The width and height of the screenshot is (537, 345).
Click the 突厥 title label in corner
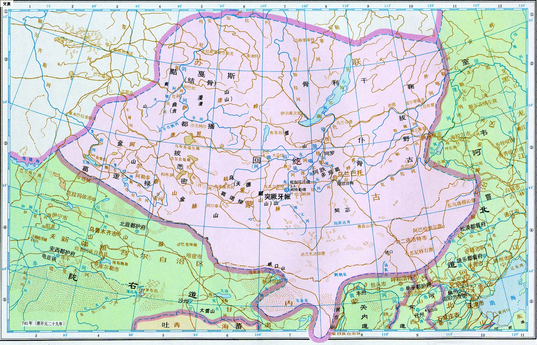7,3
